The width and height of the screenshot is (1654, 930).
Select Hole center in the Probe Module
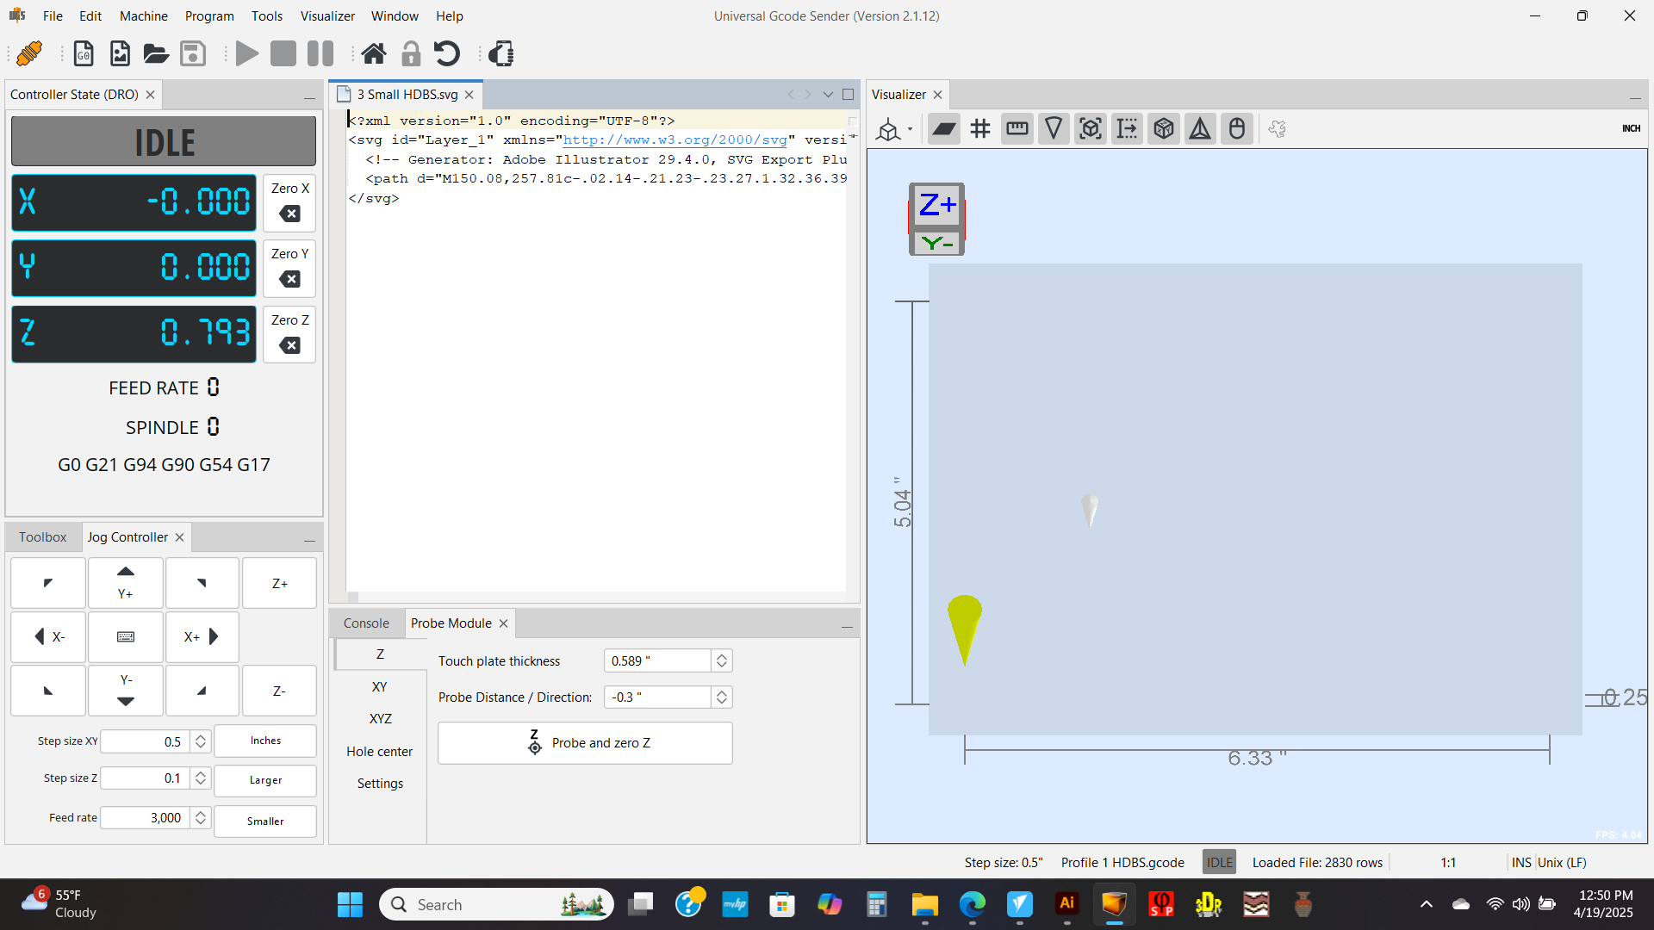tap(380, 751)
